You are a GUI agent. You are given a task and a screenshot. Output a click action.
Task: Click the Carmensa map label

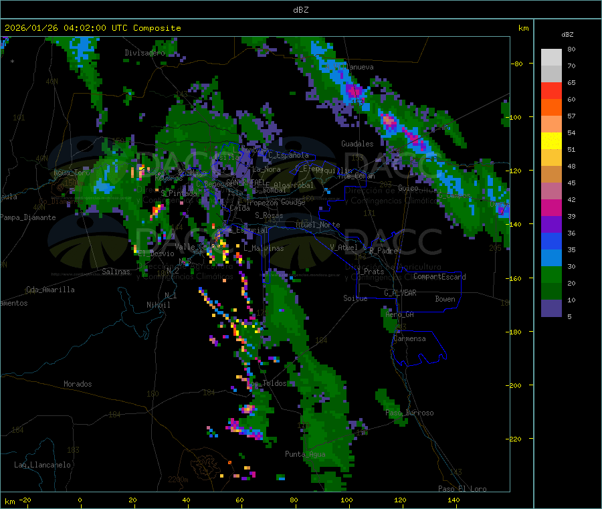point(409,338)
